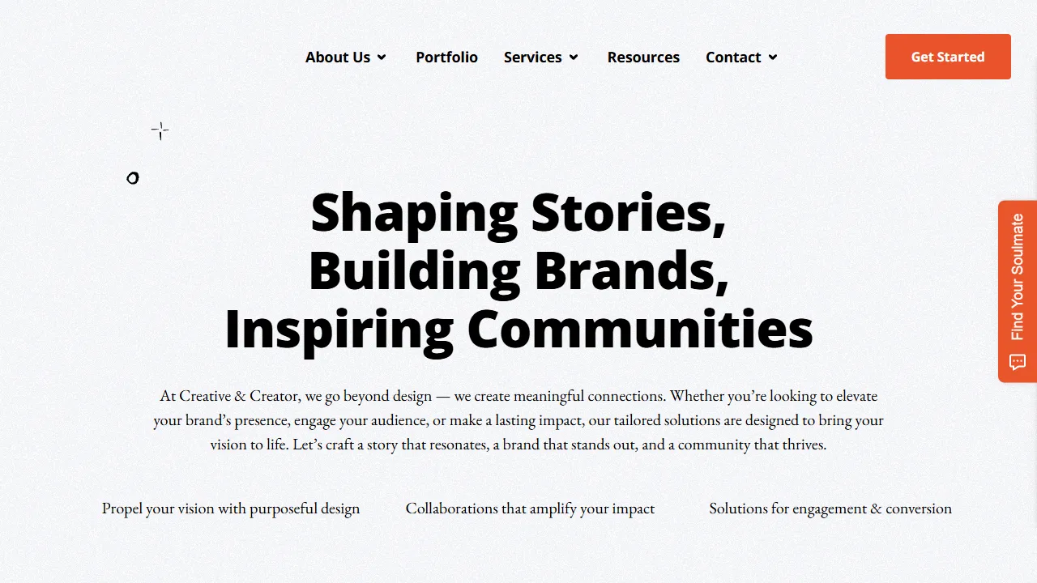Screen dimensions: 1037x583
Task: Click the chevron icon next to Services
Action: pyautogui.click(x=574, y=57)
